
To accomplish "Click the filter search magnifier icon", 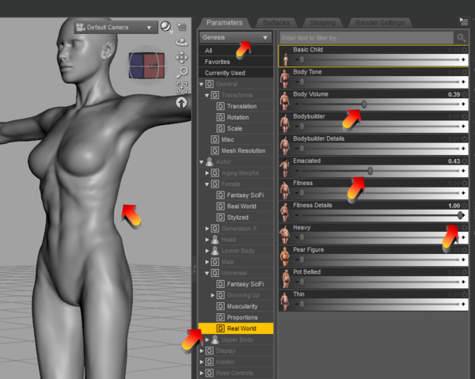I will tap(461, 38).
